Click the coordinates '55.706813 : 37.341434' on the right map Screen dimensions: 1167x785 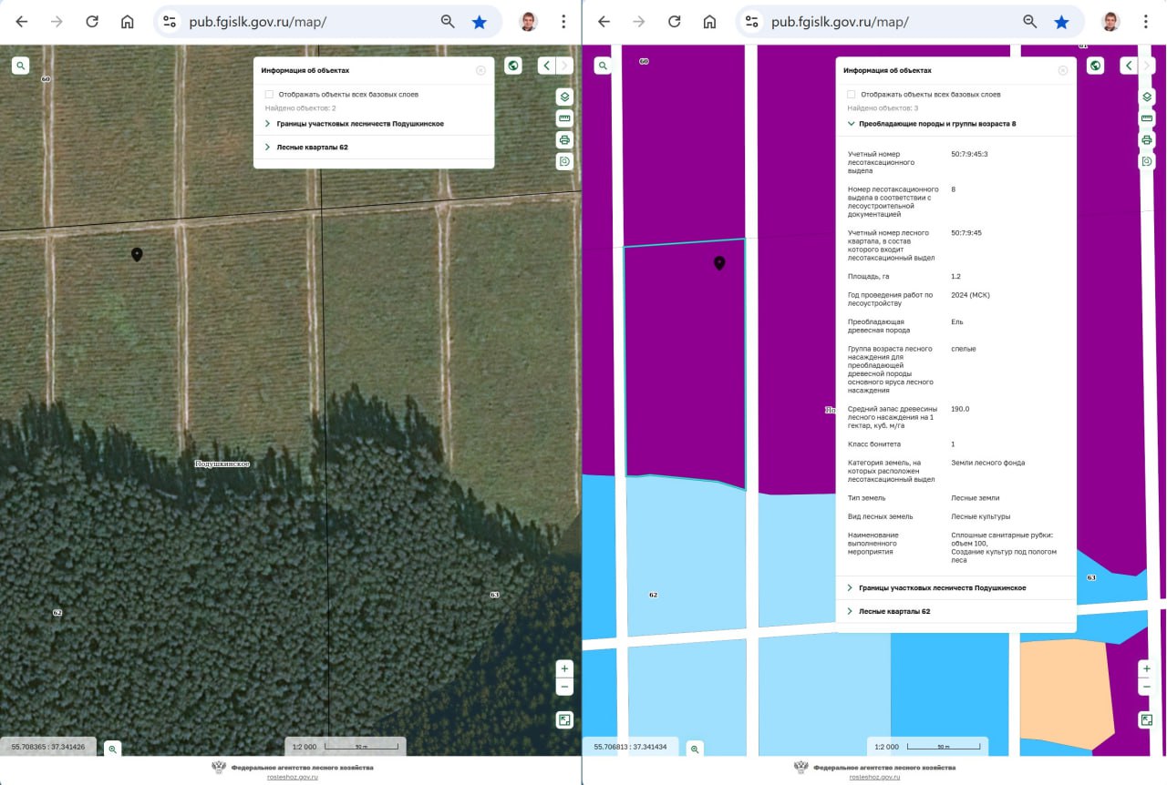point(631,747)
